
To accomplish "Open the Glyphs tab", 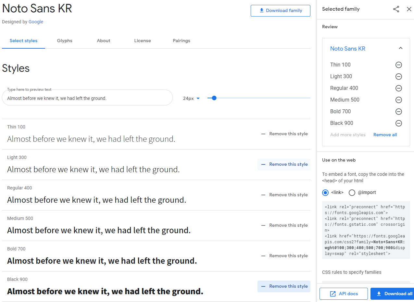I will point(65,41).
